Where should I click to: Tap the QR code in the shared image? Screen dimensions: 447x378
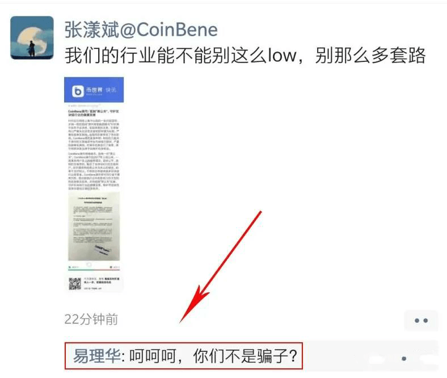[x=75, y=284]
